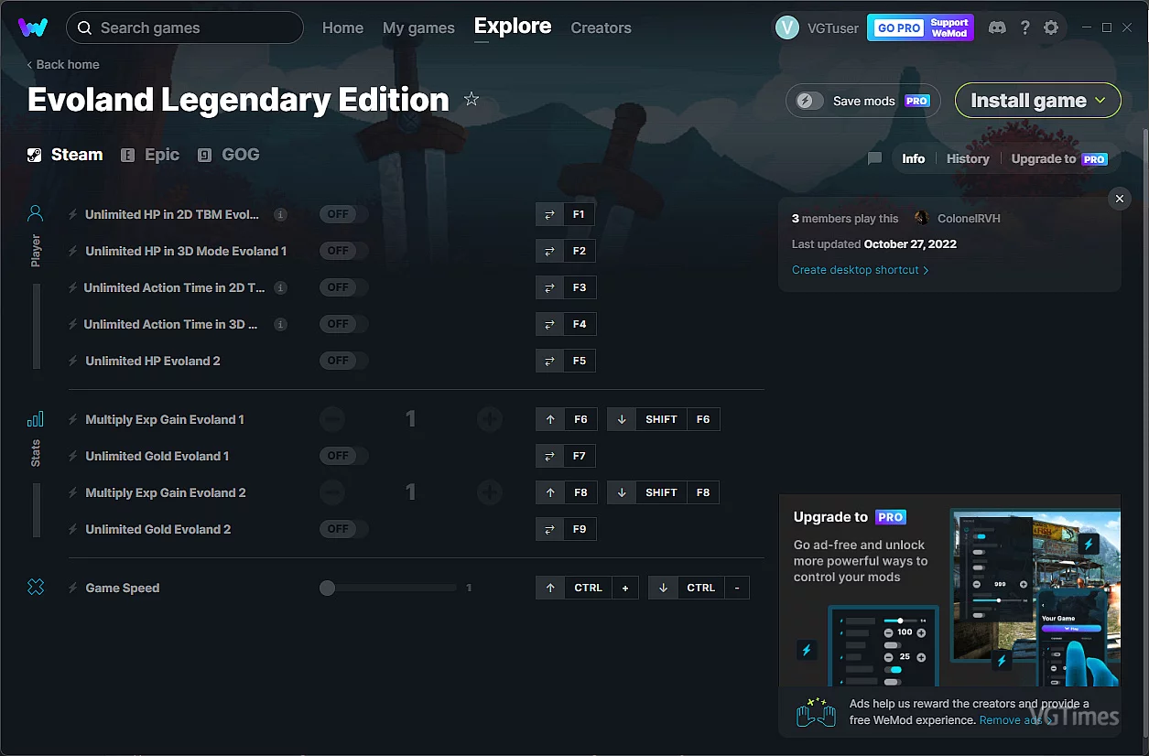This screenshot has height=756, width=1149.
Task: Click up arrow for Game Speed CTRL + hotkey
Action: tap(549, 588)
